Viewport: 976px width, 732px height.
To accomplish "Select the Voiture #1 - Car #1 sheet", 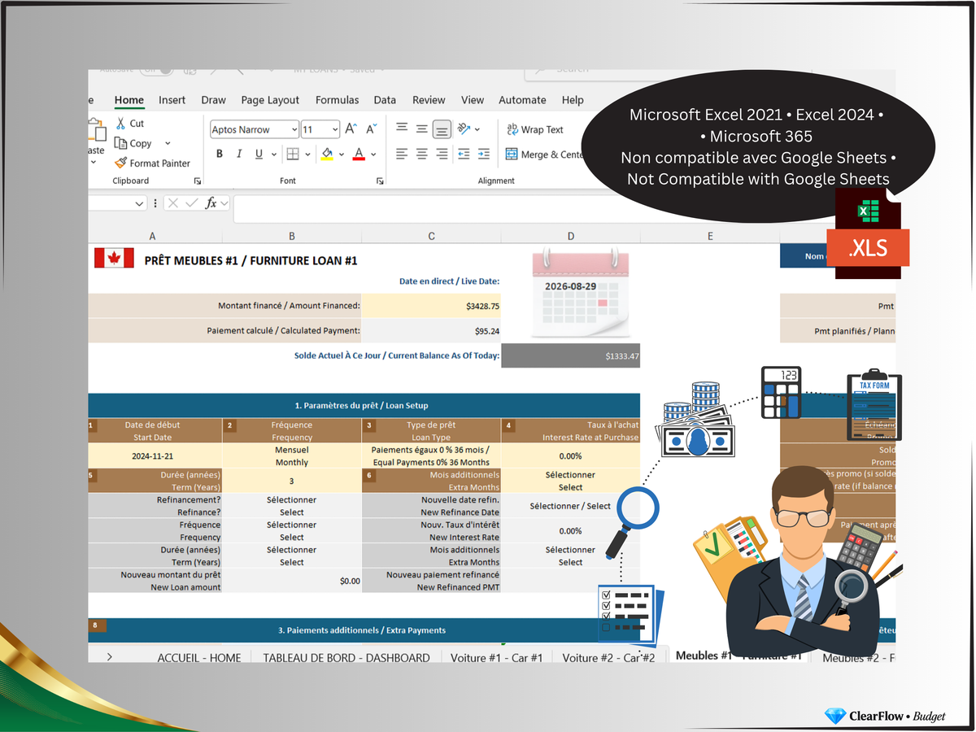I will pyautogui.click(x=496, y=657).
